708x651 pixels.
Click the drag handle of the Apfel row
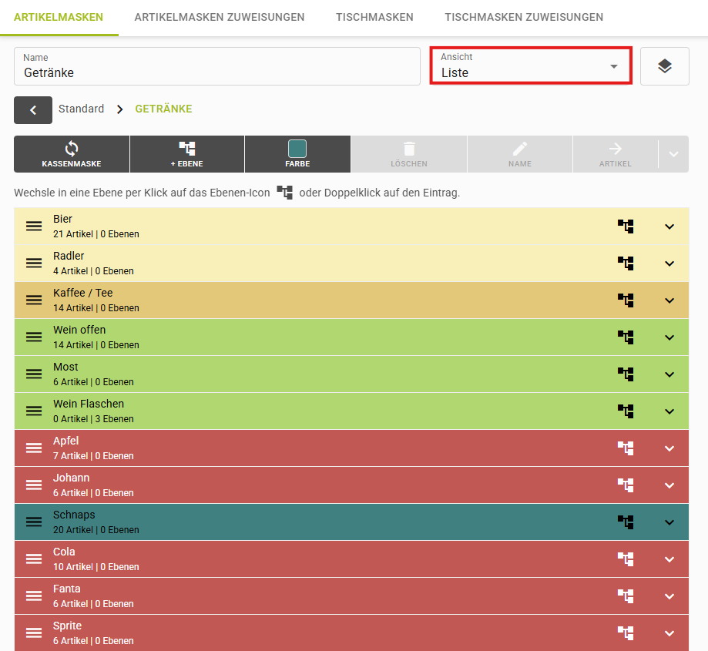coord(34,448)
